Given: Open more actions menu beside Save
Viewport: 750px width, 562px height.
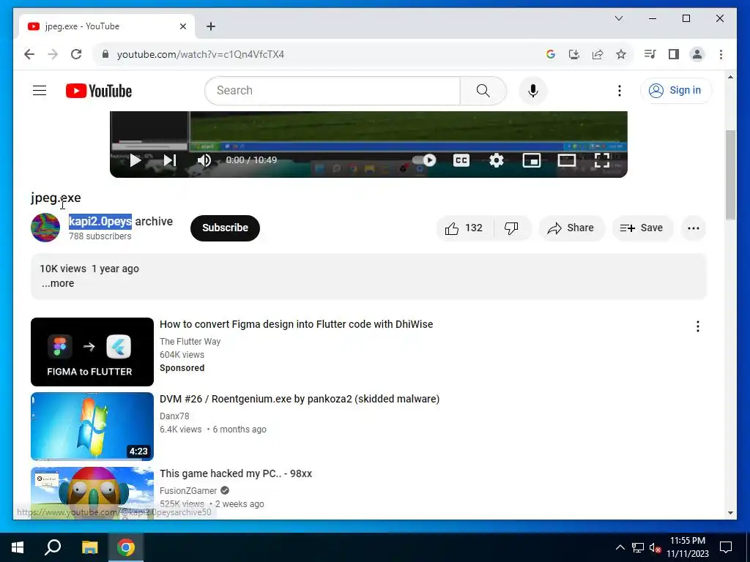Looking at the screenshot, I should click(693, 228).
